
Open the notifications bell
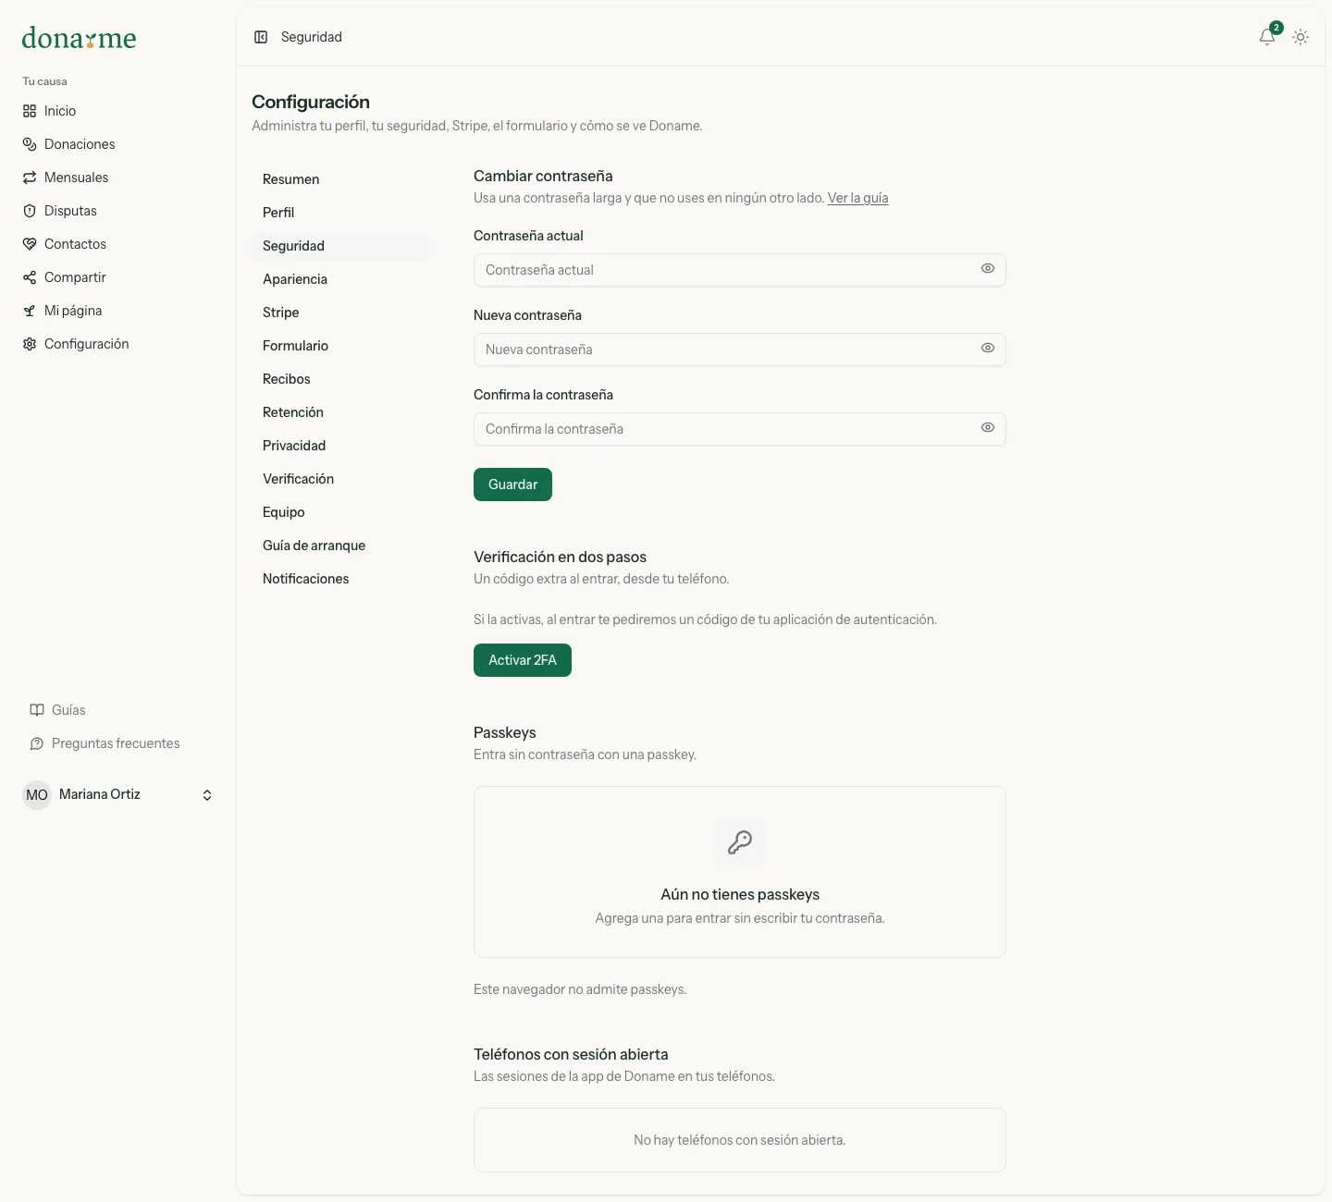coord(1267,37)
